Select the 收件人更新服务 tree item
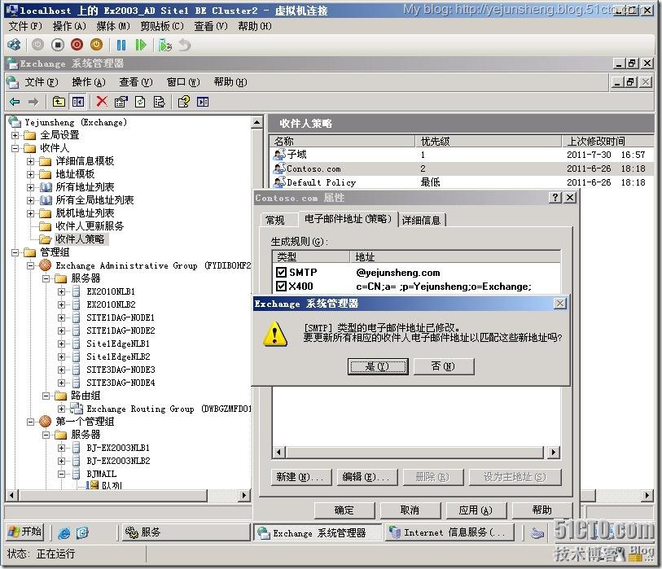 (90, 226)
